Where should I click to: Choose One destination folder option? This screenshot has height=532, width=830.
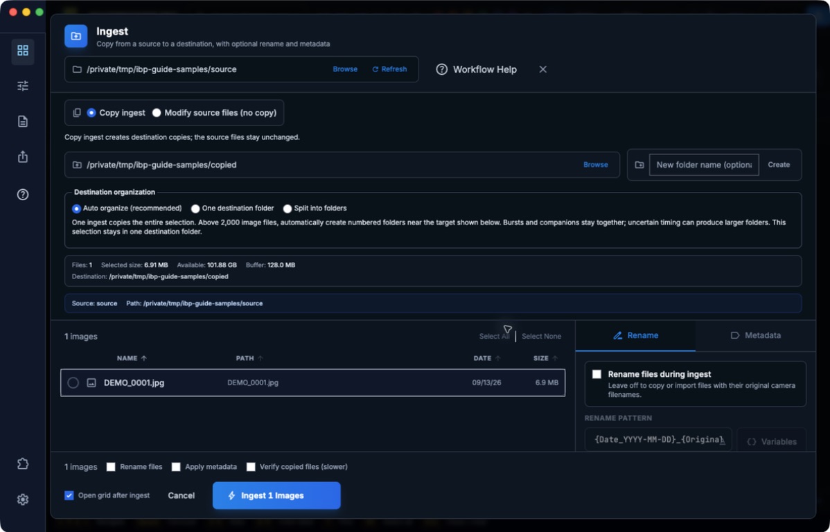[195, 209]
